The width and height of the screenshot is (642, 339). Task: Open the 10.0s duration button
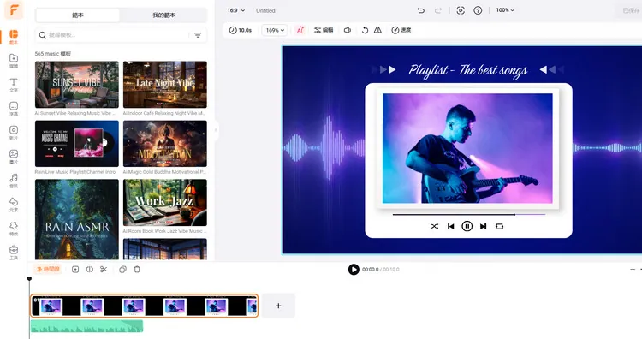pyautogui.click(x=241, y=30)
